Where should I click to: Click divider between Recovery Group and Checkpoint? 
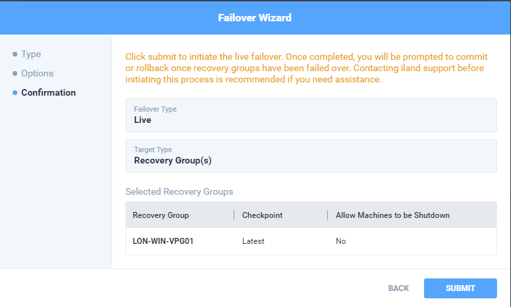click(234, 215)
